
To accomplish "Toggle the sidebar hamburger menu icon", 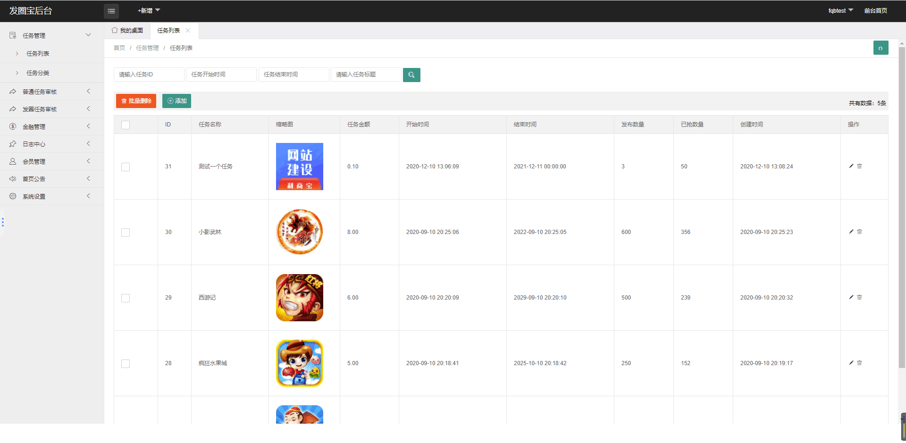I will (111, 11).
